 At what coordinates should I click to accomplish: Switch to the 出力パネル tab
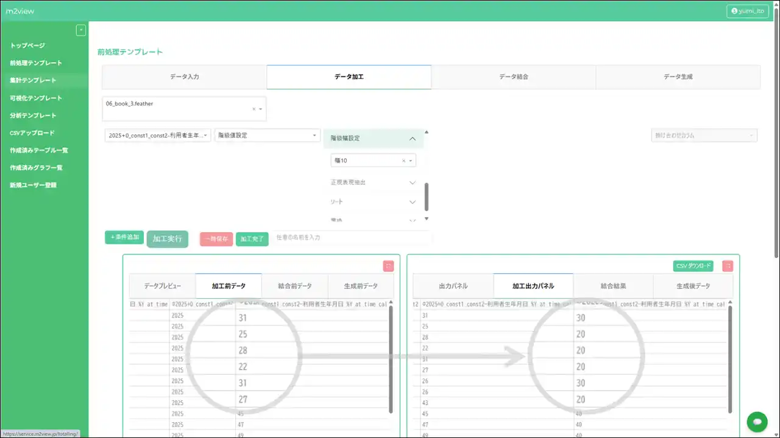[453, 286]
